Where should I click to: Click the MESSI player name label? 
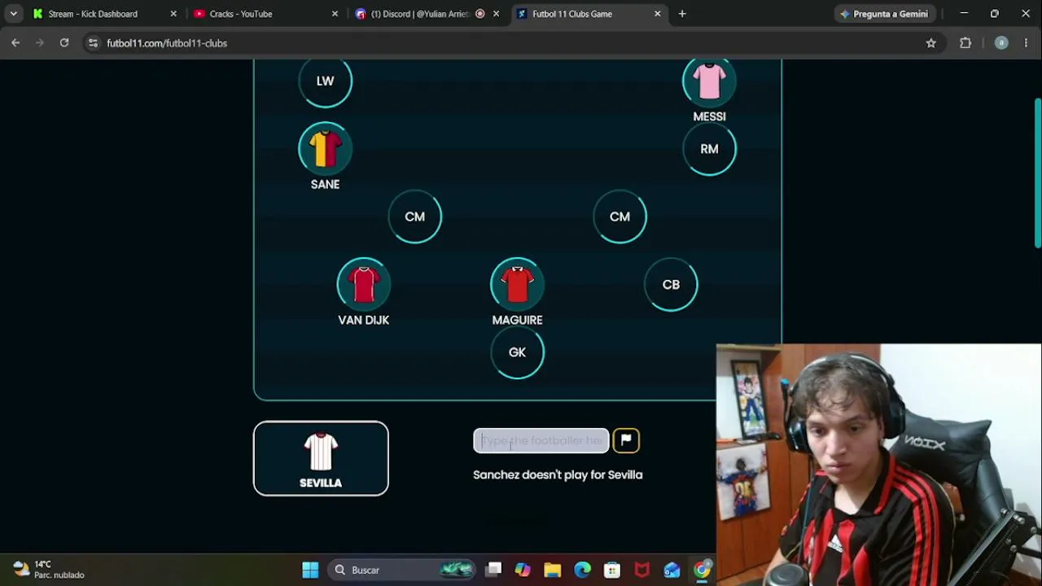(709, 116)
